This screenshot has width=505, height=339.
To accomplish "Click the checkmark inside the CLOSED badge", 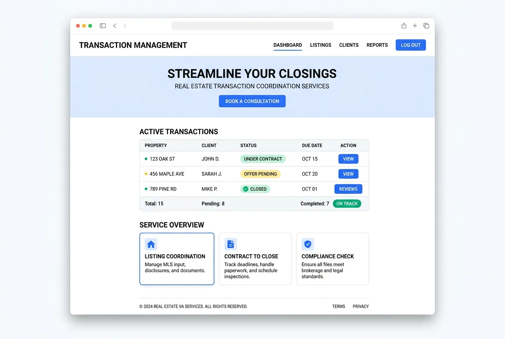I will (x=246, y=189).
